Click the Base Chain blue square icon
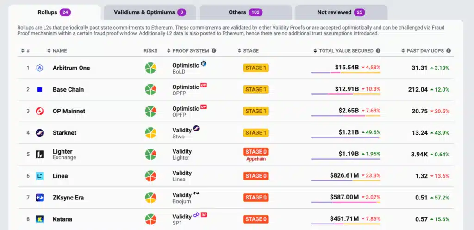474x230 pixels. pyautogui.click(x=40, y=89)
